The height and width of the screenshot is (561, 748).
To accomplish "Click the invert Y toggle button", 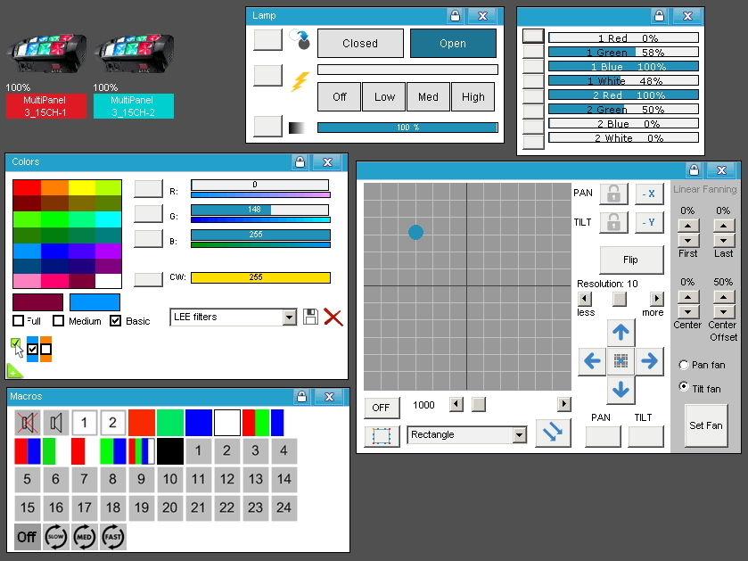I will coord(649,222).
